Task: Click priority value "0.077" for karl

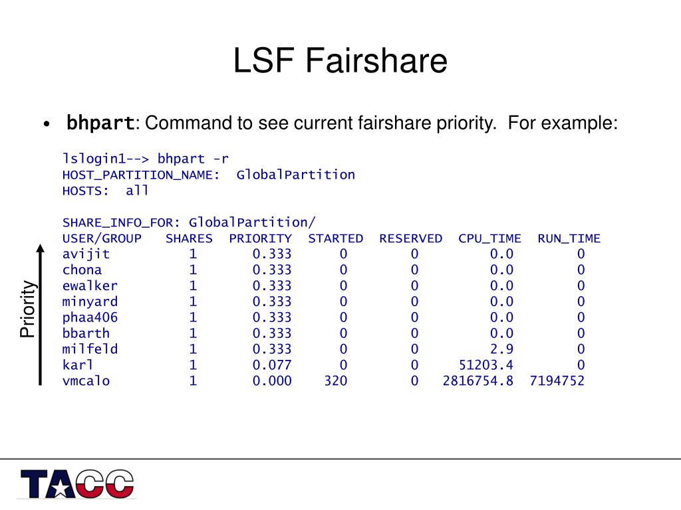Action: [272, 365]
